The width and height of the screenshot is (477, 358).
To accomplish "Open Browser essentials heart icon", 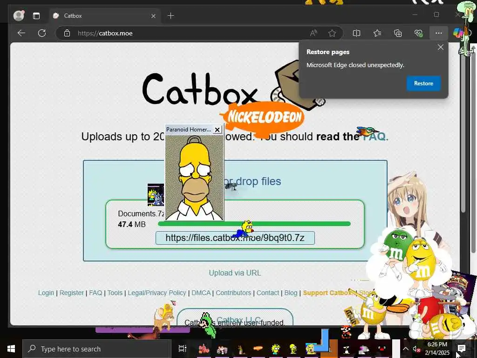I will tap(419, 33).
